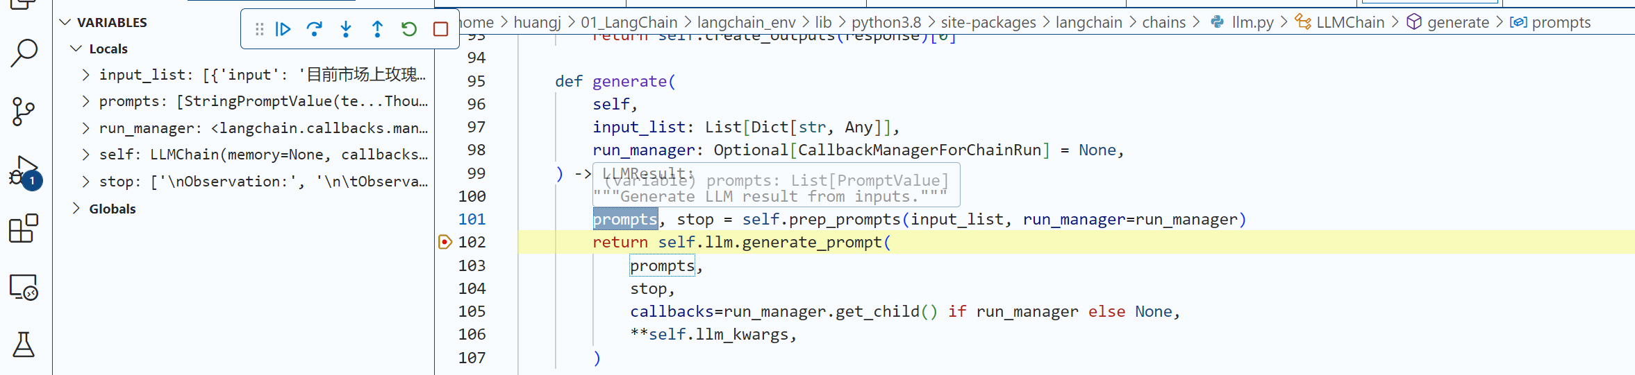Collapse the VARIABLES section
1635x375 pixels.
tap(65, 22)
